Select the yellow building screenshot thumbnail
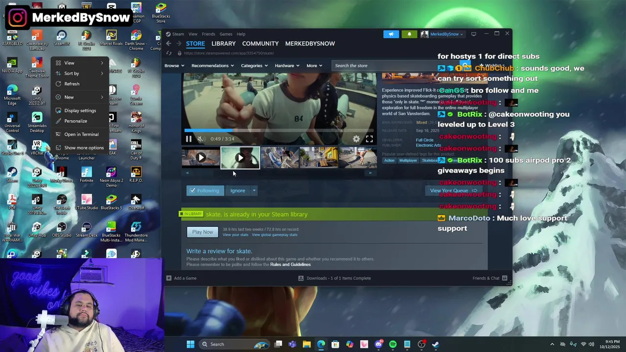Screen dimensions: 626x352 (319, 158)
